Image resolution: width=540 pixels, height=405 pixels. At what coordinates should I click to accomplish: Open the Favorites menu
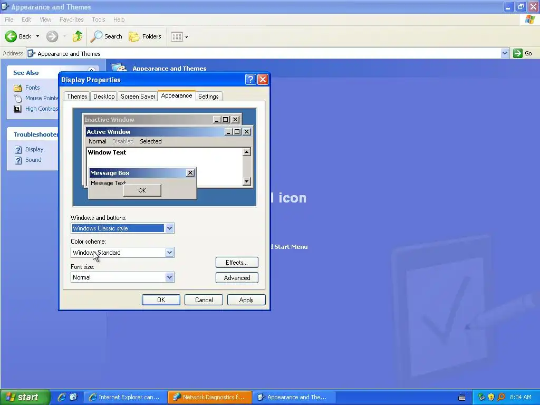coord(71,20)
